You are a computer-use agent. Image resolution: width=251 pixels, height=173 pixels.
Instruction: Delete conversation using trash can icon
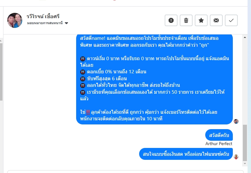click(186, 20)
